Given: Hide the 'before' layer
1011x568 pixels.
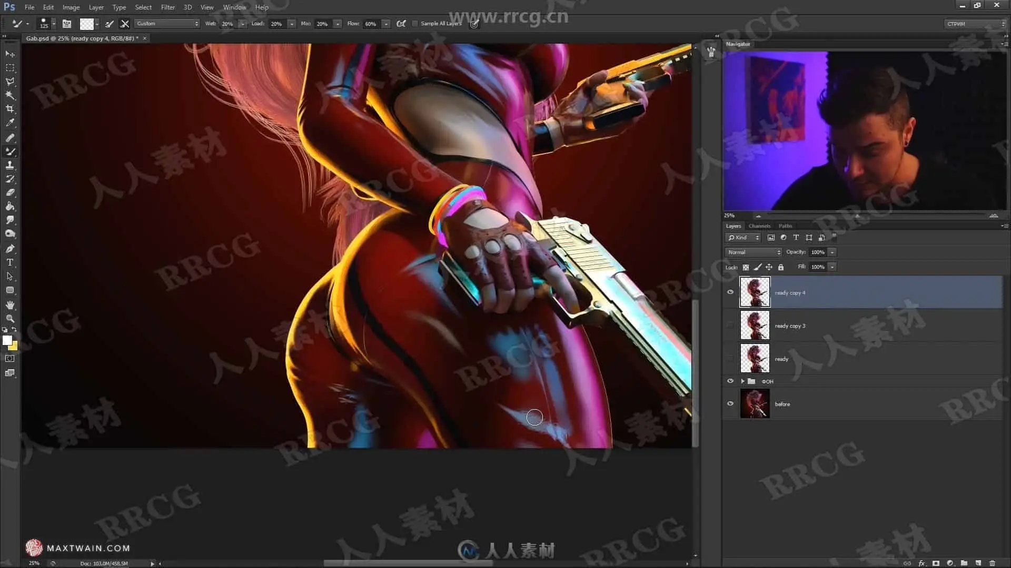Looking at the screenshot, I should 730,403.
